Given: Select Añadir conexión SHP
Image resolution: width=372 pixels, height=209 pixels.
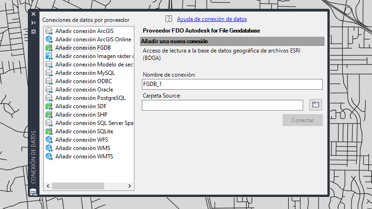Looking at the screenshot, I should (x=81, y=115).
